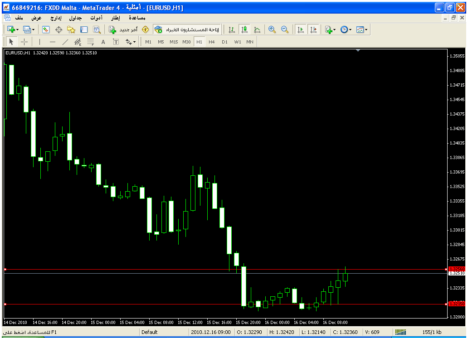Viewport: 468px width, 338px height.
Task: Click the red horizontal line on chart
Action: pos(181,270)
